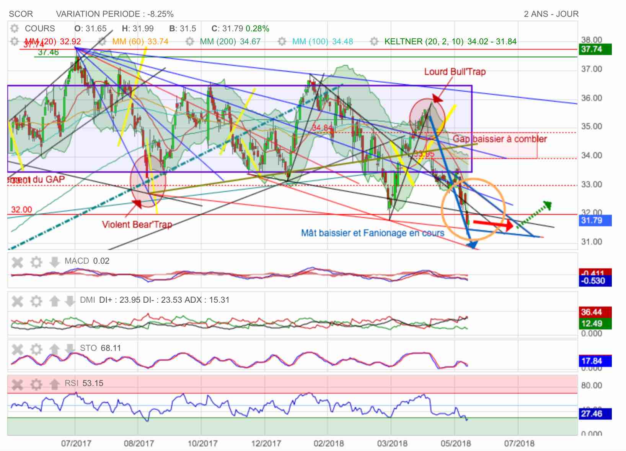This screenshot has height=451, width=626.
Task: Click the 32.00 support level label
Action: pos(21,210)
